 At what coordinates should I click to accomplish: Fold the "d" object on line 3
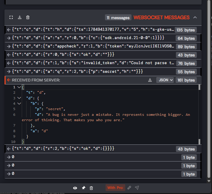[x=19, y=98]
